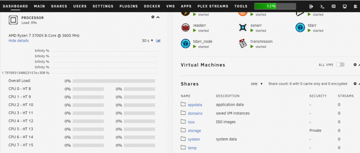Viewport: 360px width, 153px height.
Task: Open the feedback icon in header
Action: pos(334,6)
